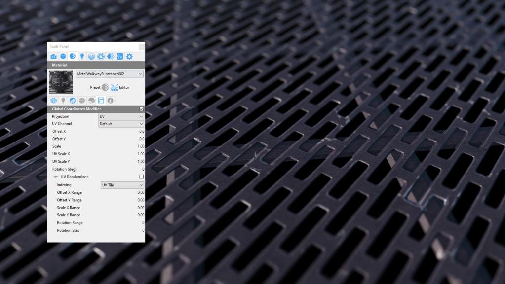
Task: Click the slider controls tab icon
Action: point(120,57)
